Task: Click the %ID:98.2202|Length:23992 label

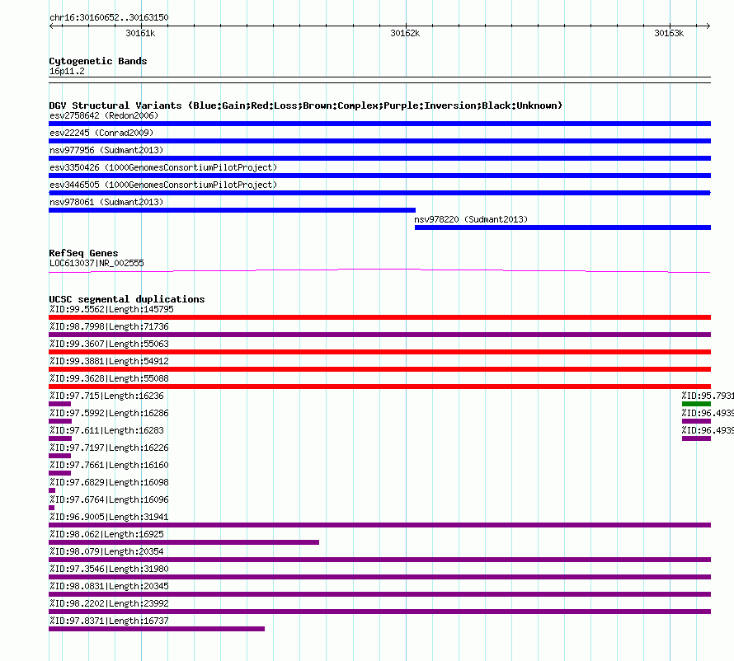Action: (109, 603)
